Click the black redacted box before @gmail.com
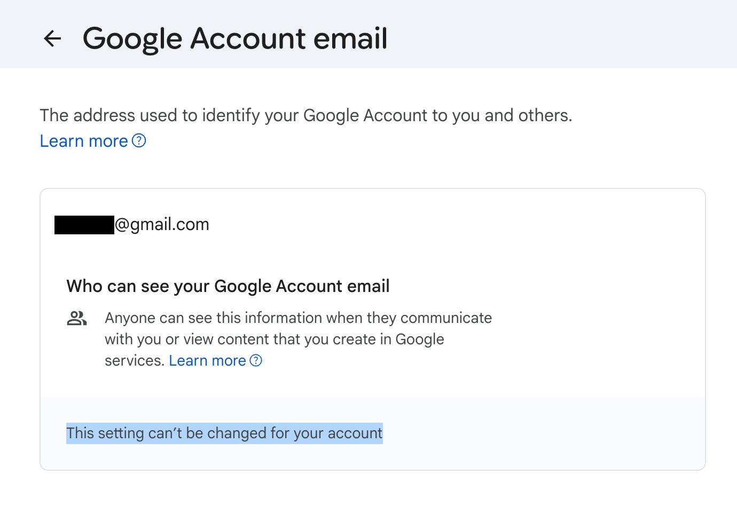737x506 pixels. pyautogui.click(x=84, y=225)
